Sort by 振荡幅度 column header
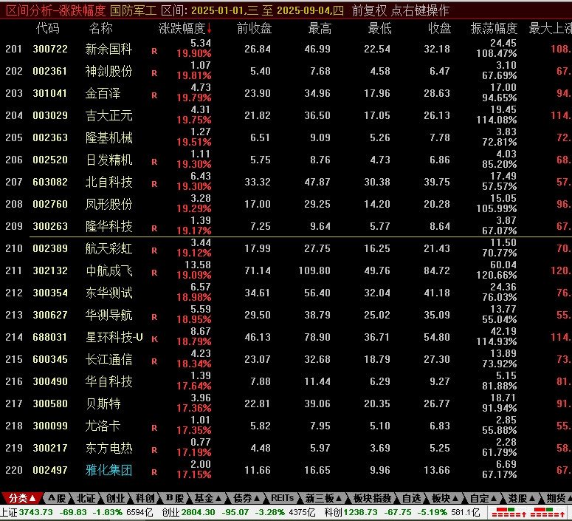 [494, 28]
